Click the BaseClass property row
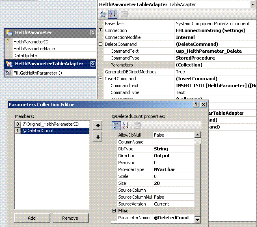This screenshot has height=227, width=257. click(179, 24)
